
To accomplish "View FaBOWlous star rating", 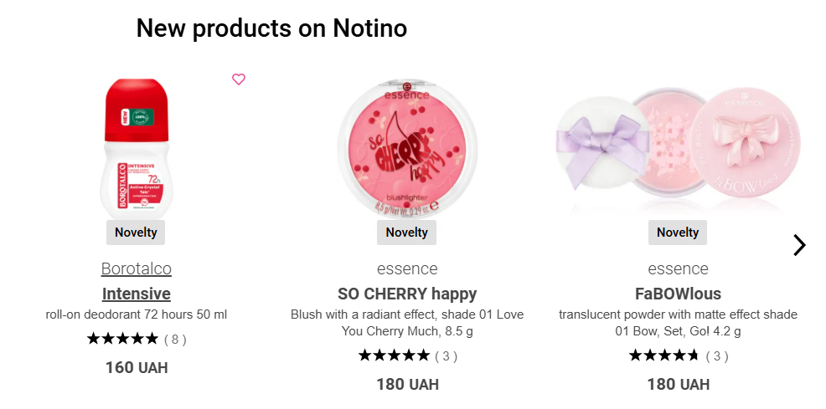I will click(x=678, y=356).
